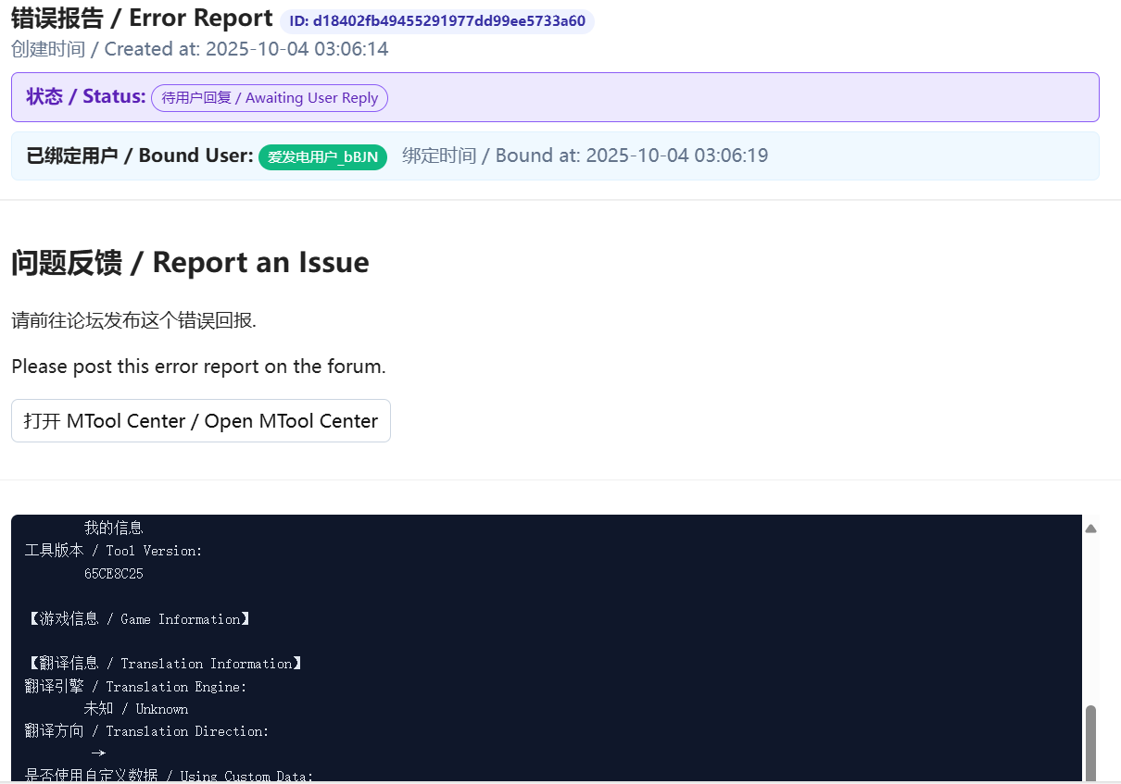Click the Translation Direction arrow value
This screenshot has width=1121, height=784.
(x=98, y=753)
